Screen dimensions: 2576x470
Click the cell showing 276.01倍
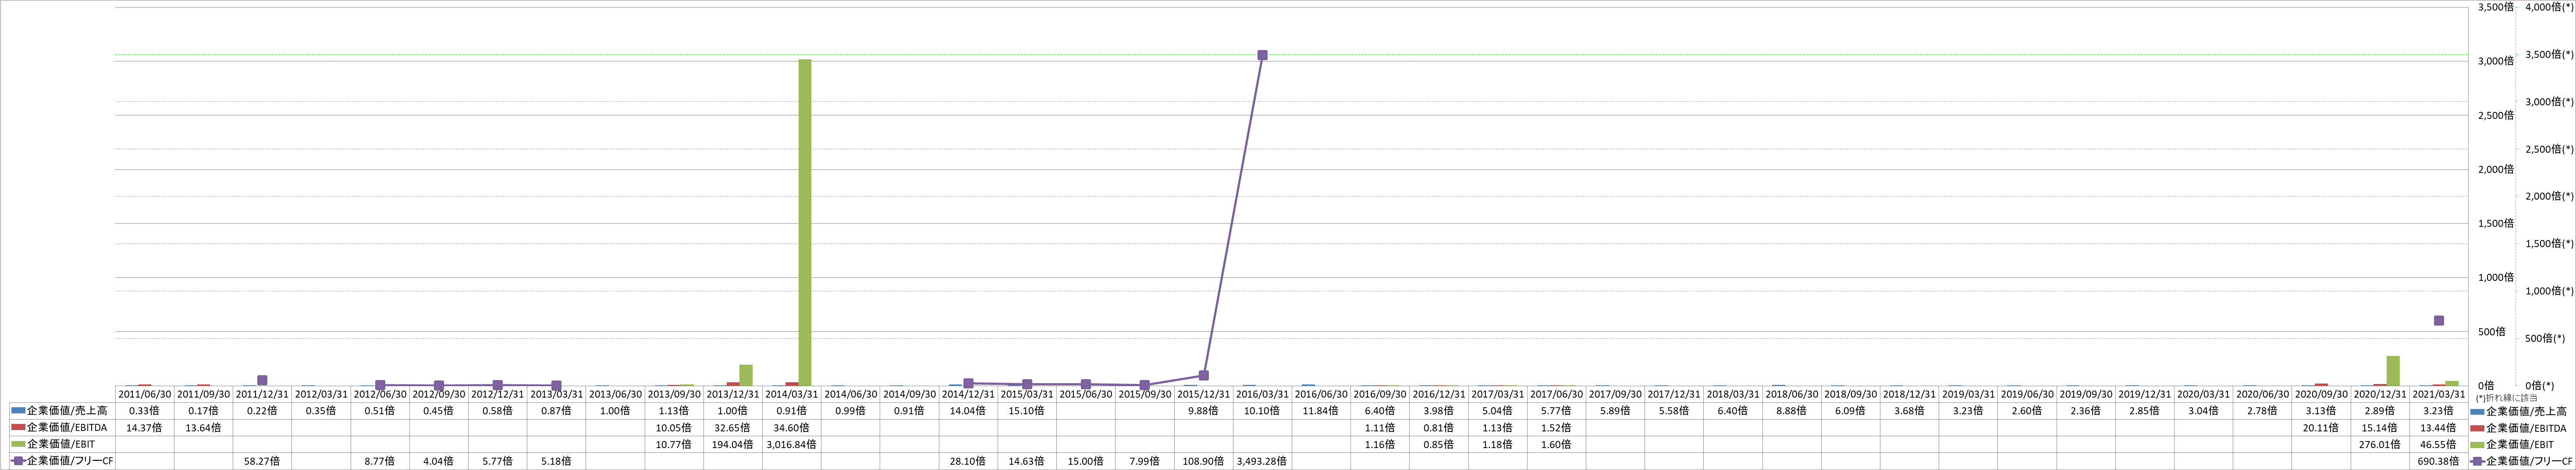2380,444
